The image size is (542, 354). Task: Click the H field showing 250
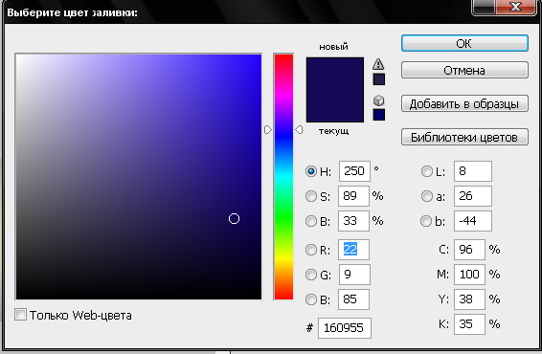coord(354,171)
